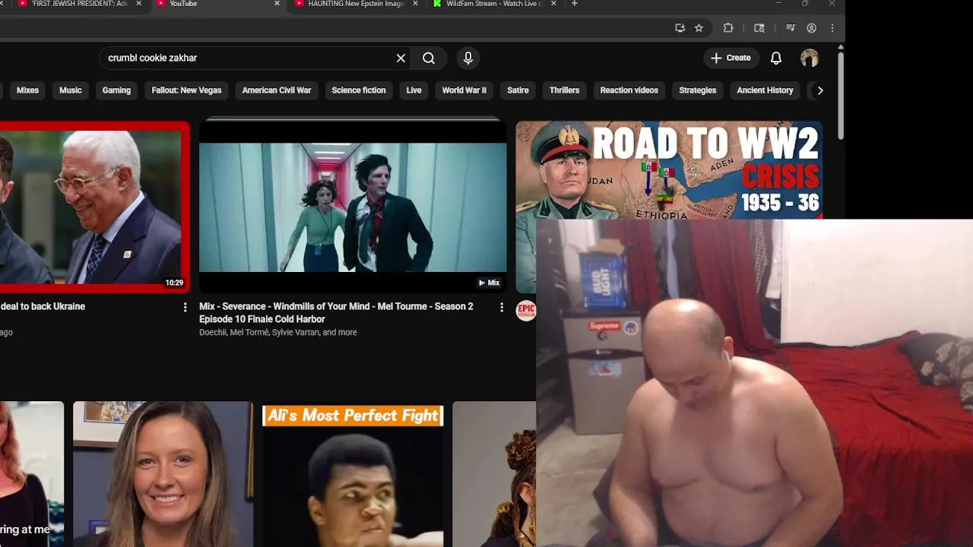Click 'Doechii, Mel Tormé, Sylvie Vartan, and more' text
This screenshot has height=547, width=973.
pos(278,333)
